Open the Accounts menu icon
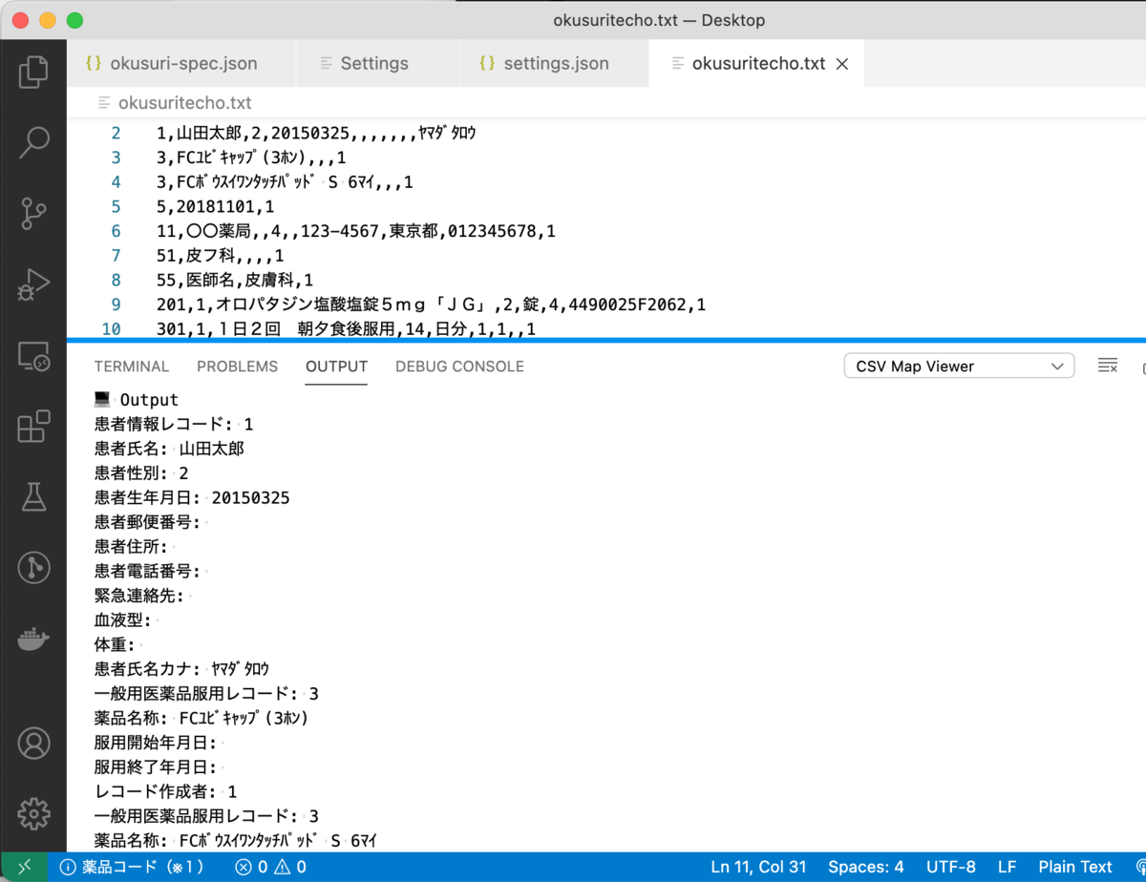 33,742
